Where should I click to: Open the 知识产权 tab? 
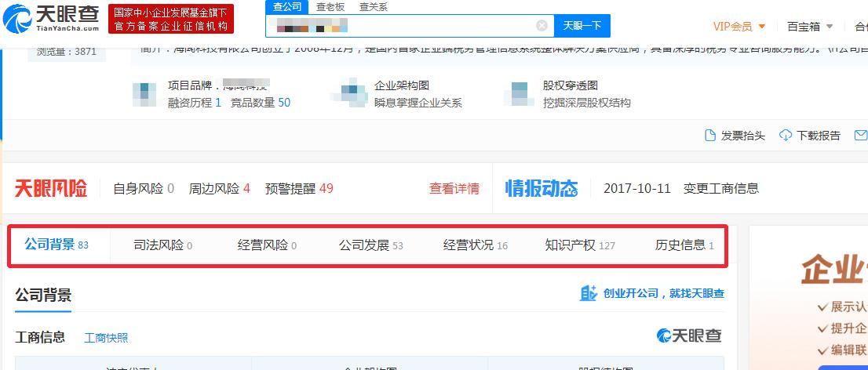point(580,245)
